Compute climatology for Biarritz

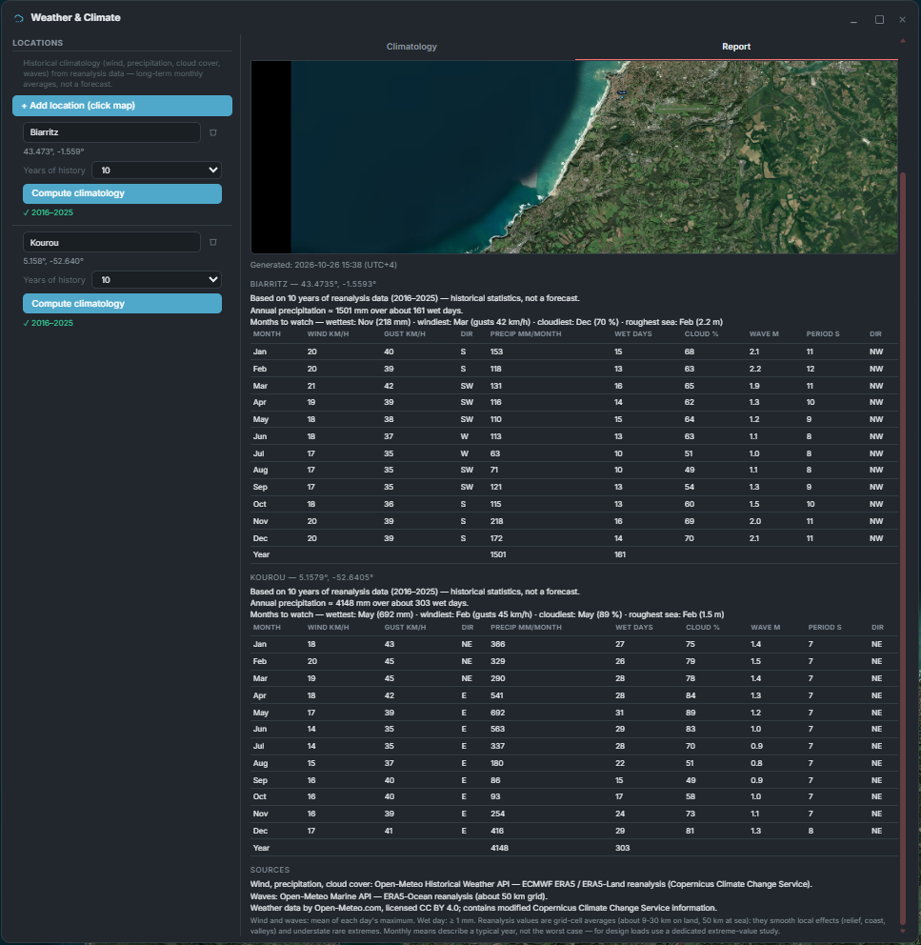point(122,193)
